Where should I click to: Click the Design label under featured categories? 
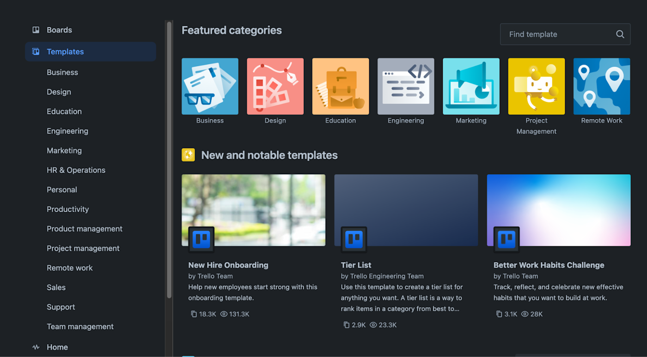tap(275, 121)
